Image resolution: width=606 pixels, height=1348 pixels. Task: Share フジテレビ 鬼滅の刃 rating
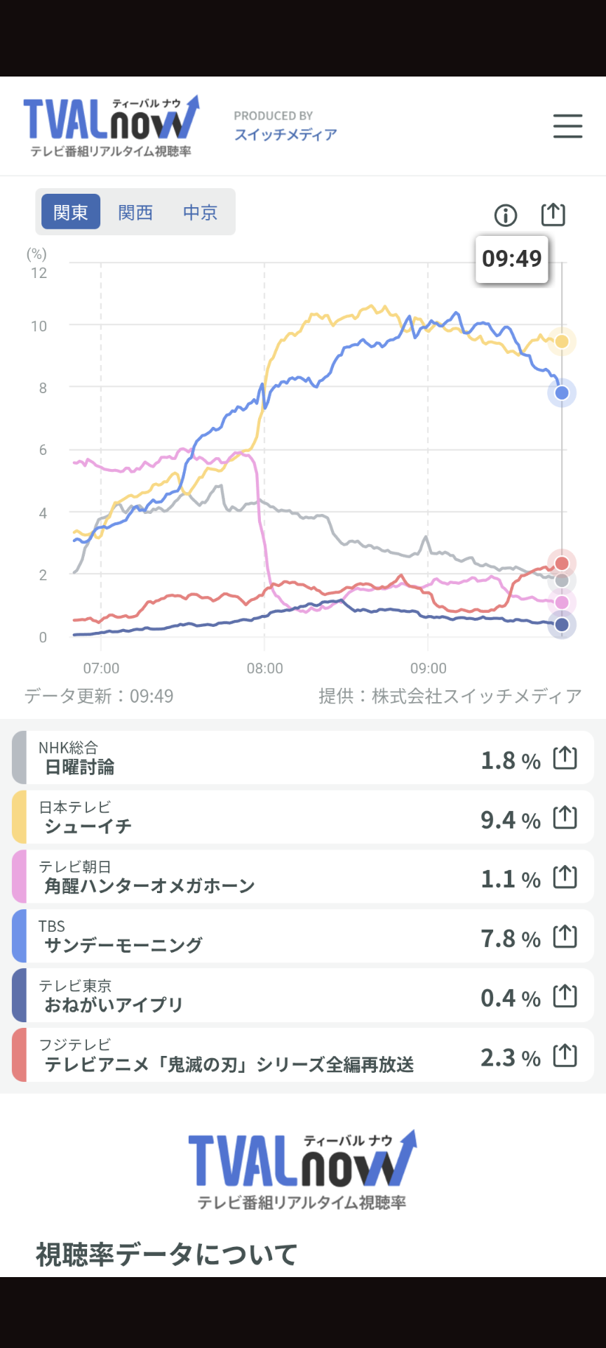(x=565, y=1055)
